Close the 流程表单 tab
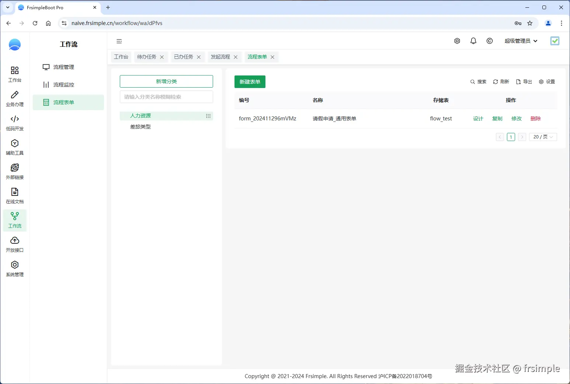 coord(272,57)
